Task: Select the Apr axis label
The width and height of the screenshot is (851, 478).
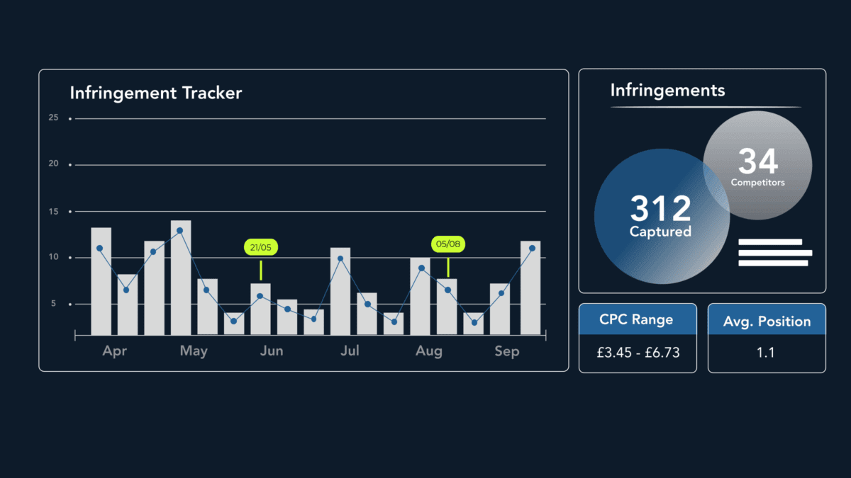Action: (114, 351)
